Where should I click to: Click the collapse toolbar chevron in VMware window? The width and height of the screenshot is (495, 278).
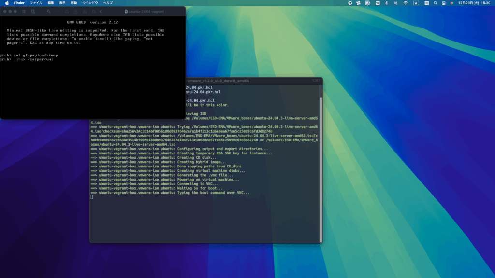100,11
